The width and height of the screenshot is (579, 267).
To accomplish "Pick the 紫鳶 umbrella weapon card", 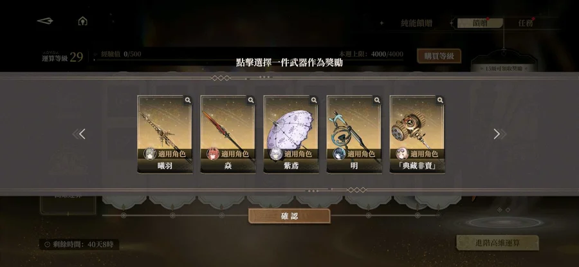I will click(291, 134).
